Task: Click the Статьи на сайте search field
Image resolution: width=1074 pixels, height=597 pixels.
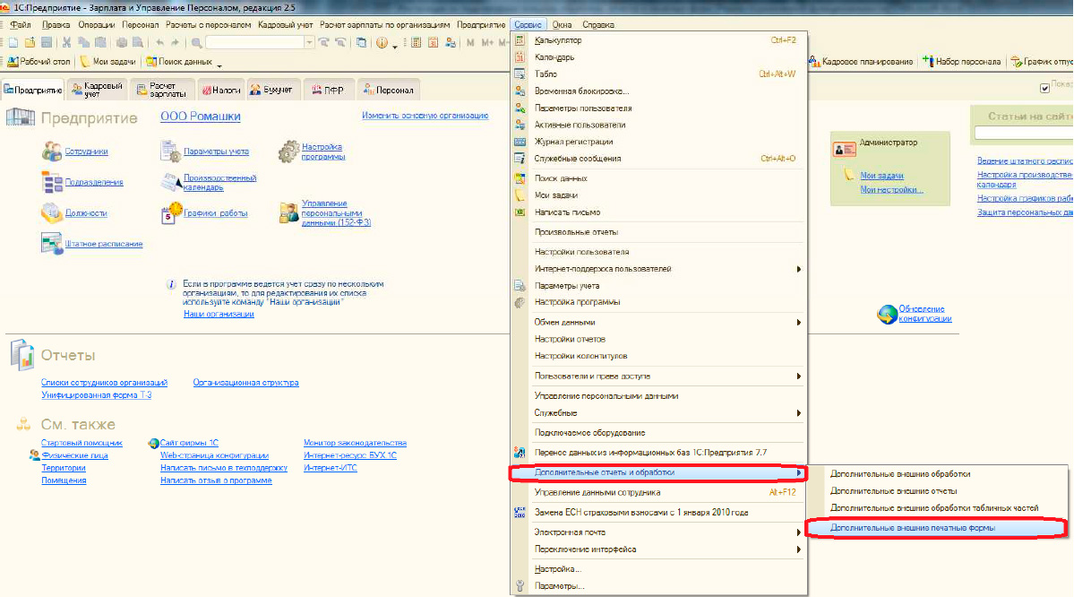Action: pyautogui.click(x=1024, y=134)
